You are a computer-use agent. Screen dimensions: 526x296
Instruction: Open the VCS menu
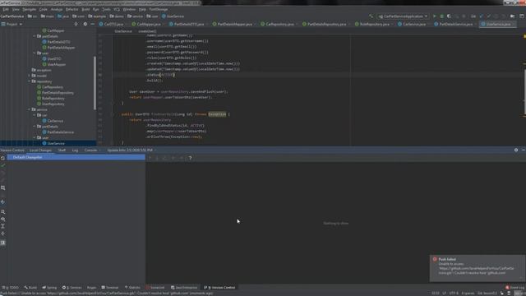tap(117, 9)
